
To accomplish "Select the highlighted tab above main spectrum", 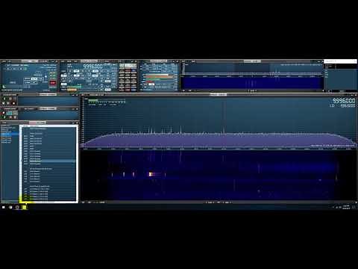I will pos(218,95).
